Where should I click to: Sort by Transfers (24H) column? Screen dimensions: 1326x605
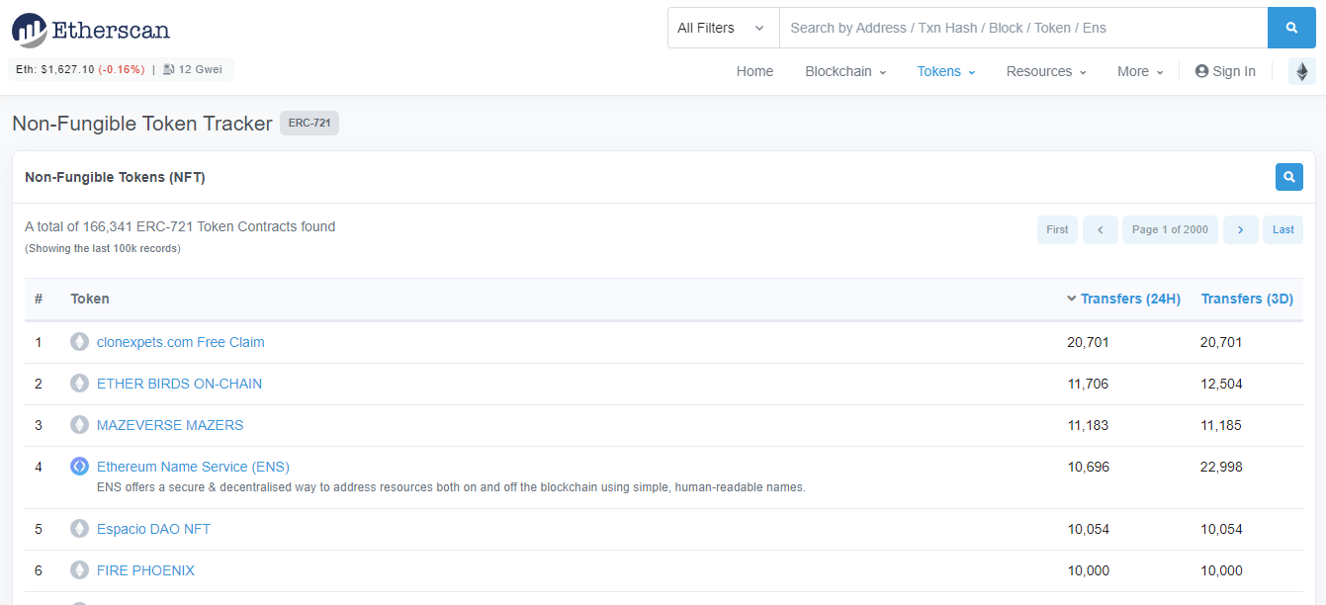click(x=1130, y=299)
